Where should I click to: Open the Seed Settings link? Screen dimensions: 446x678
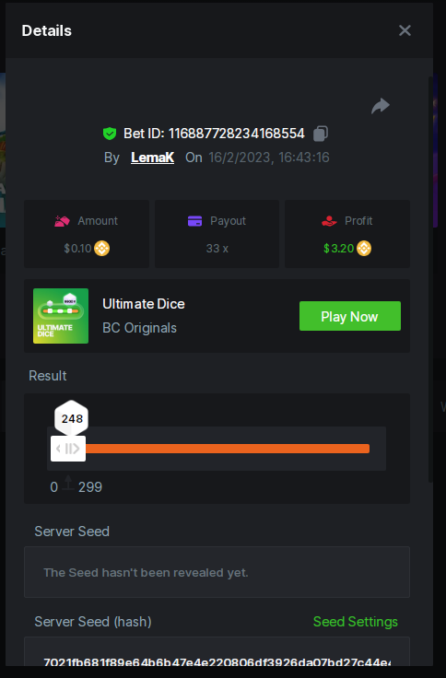[355, 622]
